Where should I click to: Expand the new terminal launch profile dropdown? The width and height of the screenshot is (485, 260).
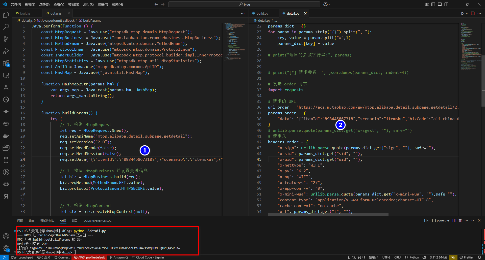(x=428, y=221)
